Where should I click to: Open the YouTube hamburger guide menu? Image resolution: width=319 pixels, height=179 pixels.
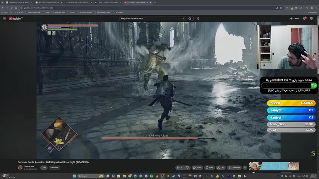point(4,19)
